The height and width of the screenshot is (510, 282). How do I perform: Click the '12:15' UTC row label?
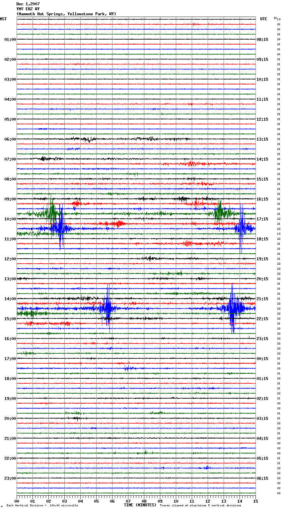click(262, 119)
